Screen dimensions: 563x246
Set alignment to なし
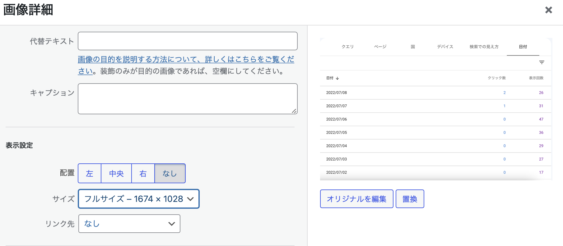[x=170, y=173]
